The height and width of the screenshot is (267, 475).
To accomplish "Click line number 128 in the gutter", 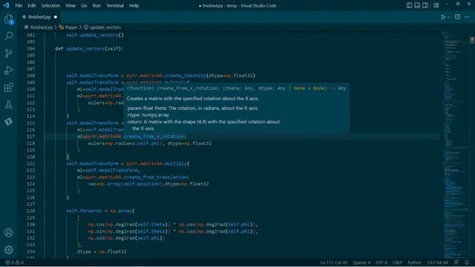I will (30, 211).
